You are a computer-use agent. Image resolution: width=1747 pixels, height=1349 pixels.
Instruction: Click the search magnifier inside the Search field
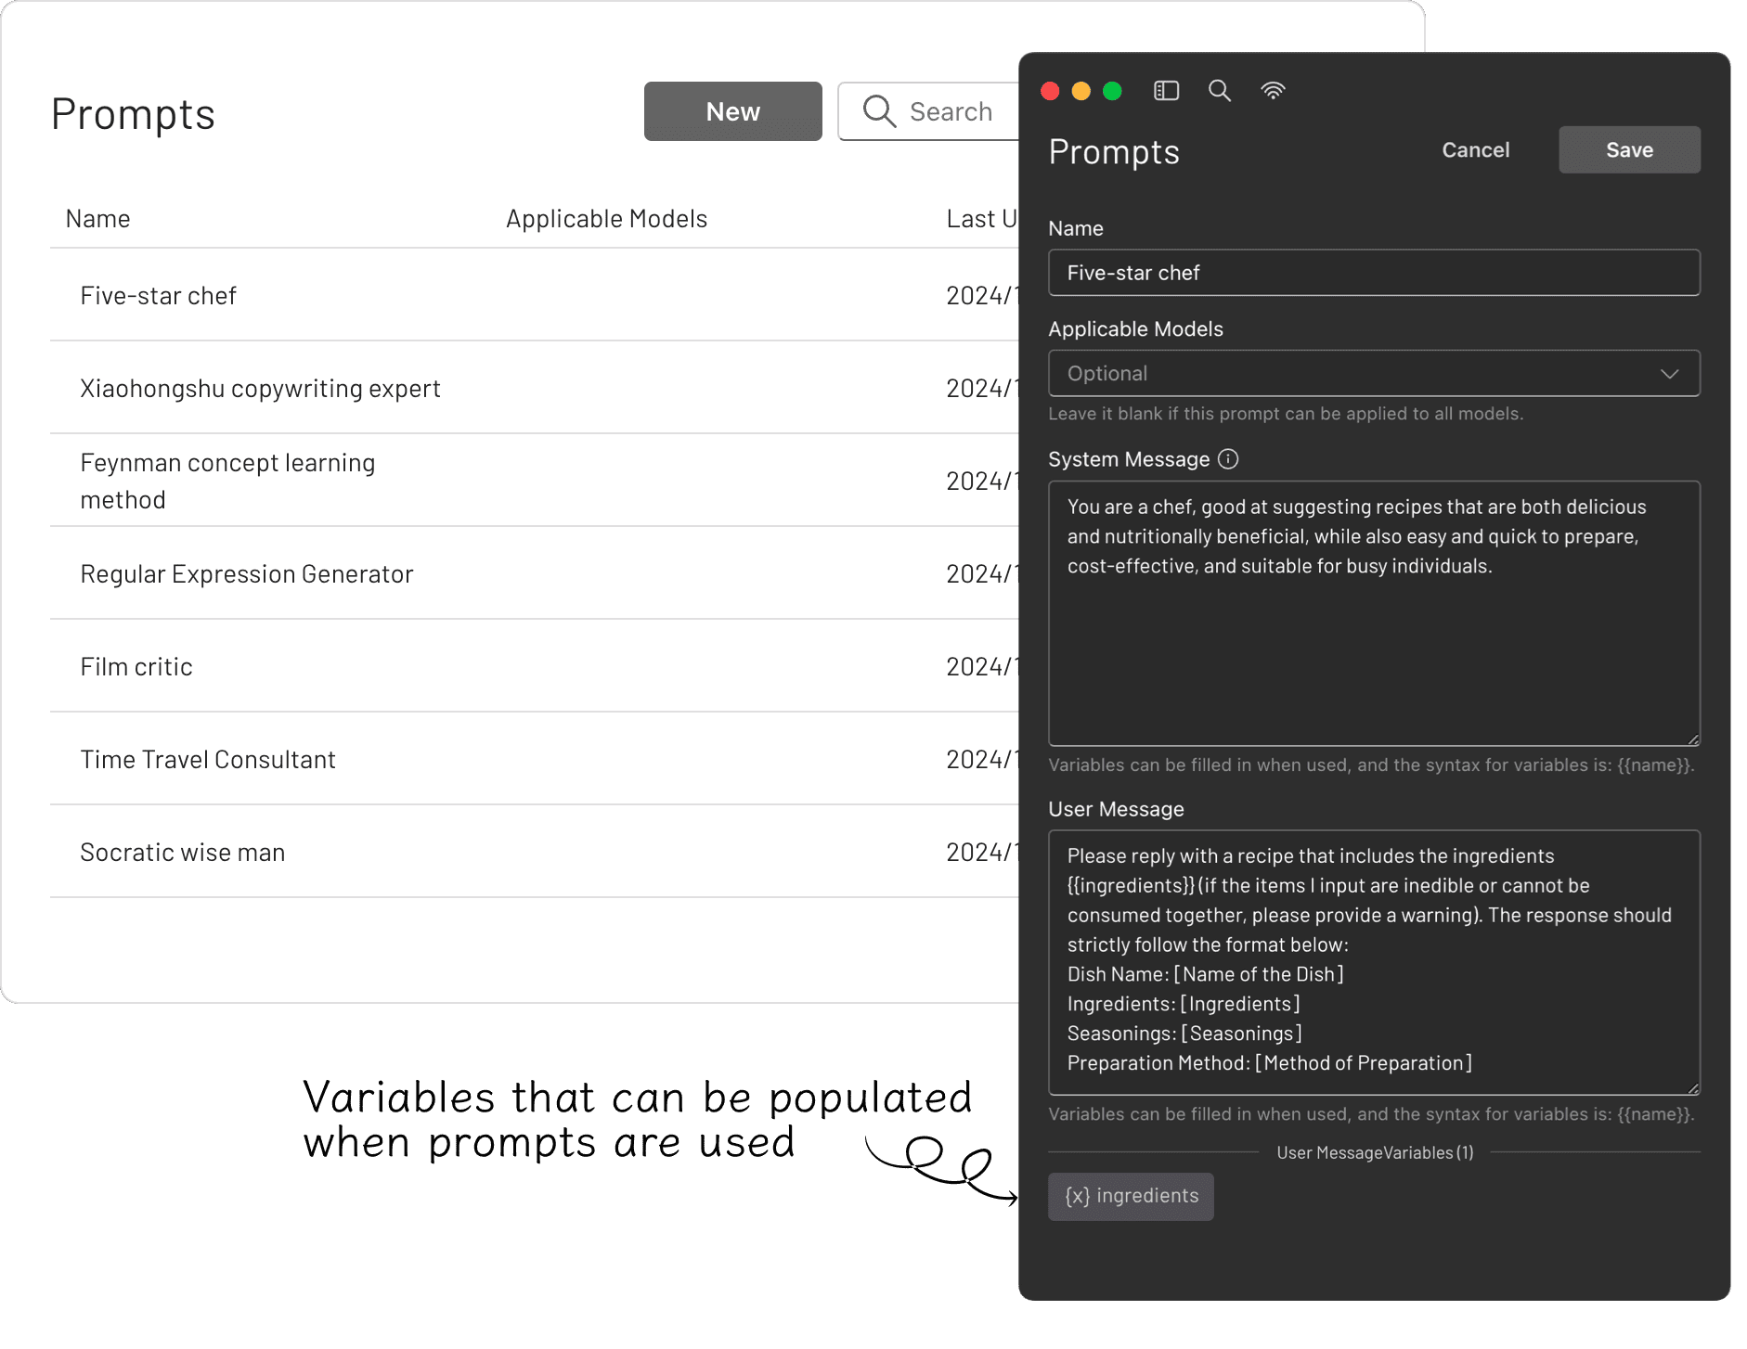878,111
